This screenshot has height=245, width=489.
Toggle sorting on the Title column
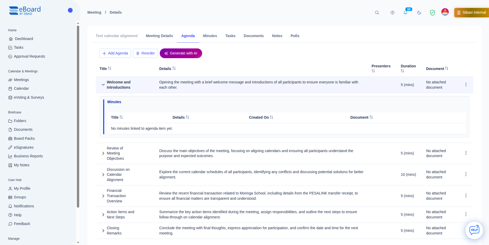tap(109, 68)
